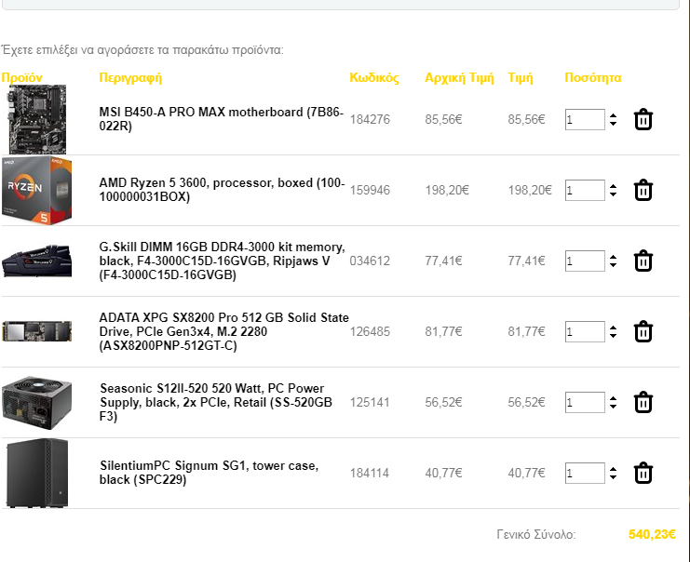Increase quantity of Seasonic power supply

click(613, 398)
